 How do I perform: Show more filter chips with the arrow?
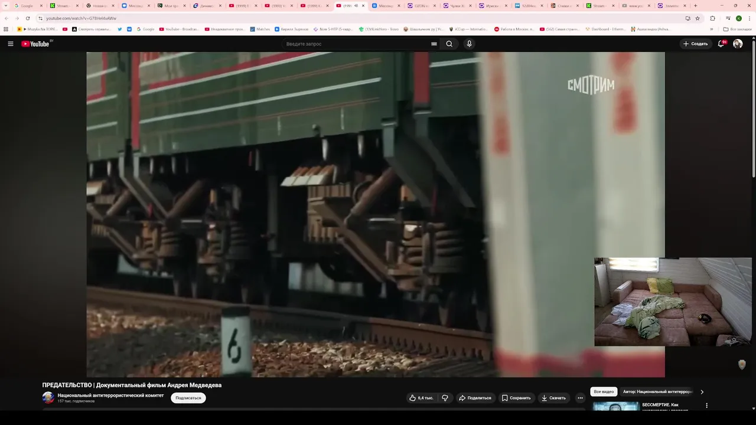[702, 391]
